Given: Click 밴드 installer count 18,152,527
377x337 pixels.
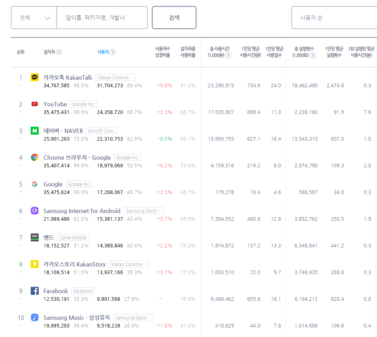Looking at the screenshot, I should pyautogui.click(x=56, y=246).
